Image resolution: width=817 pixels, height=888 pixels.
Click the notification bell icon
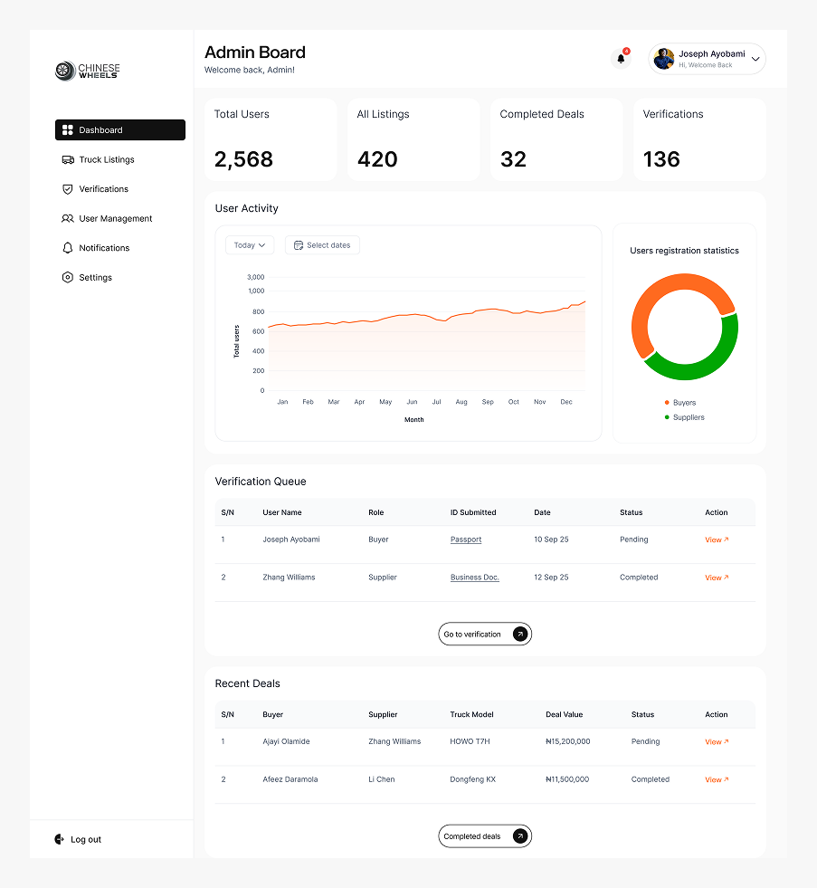(621, 59)
